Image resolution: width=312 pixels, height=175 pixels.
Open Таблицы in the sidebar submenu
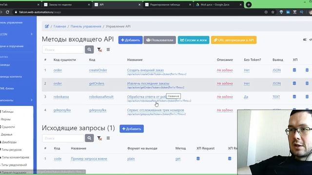[7, 111]
